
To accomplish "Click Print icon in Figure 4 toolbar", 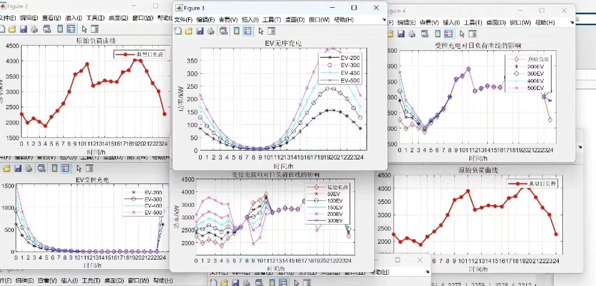I will pos(412,34).
